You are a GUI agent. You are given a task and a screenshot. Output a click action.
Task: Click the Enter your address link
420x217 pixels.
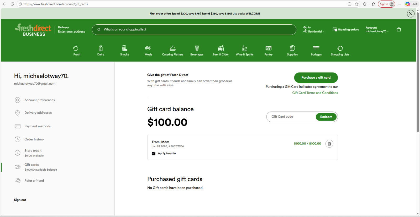[71, 31]
